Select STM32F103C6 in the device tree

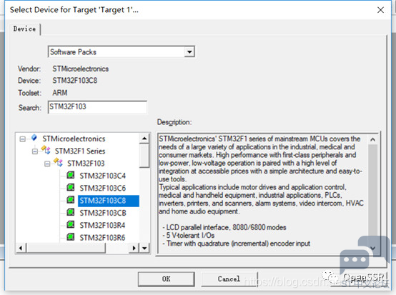(x=102, y=189)
